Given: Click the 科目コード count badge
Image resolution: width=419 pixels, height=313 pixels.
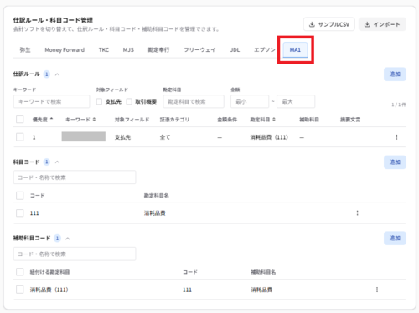Looking at the screenshot, I should [x=47, y=162].
